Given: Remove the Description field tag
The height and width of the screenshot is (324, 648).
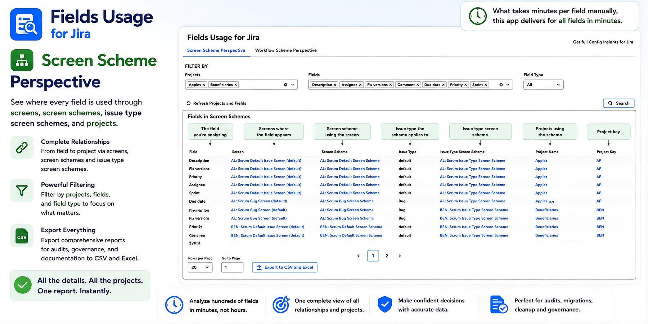Looking at the screenshot, I should point(335,85).
